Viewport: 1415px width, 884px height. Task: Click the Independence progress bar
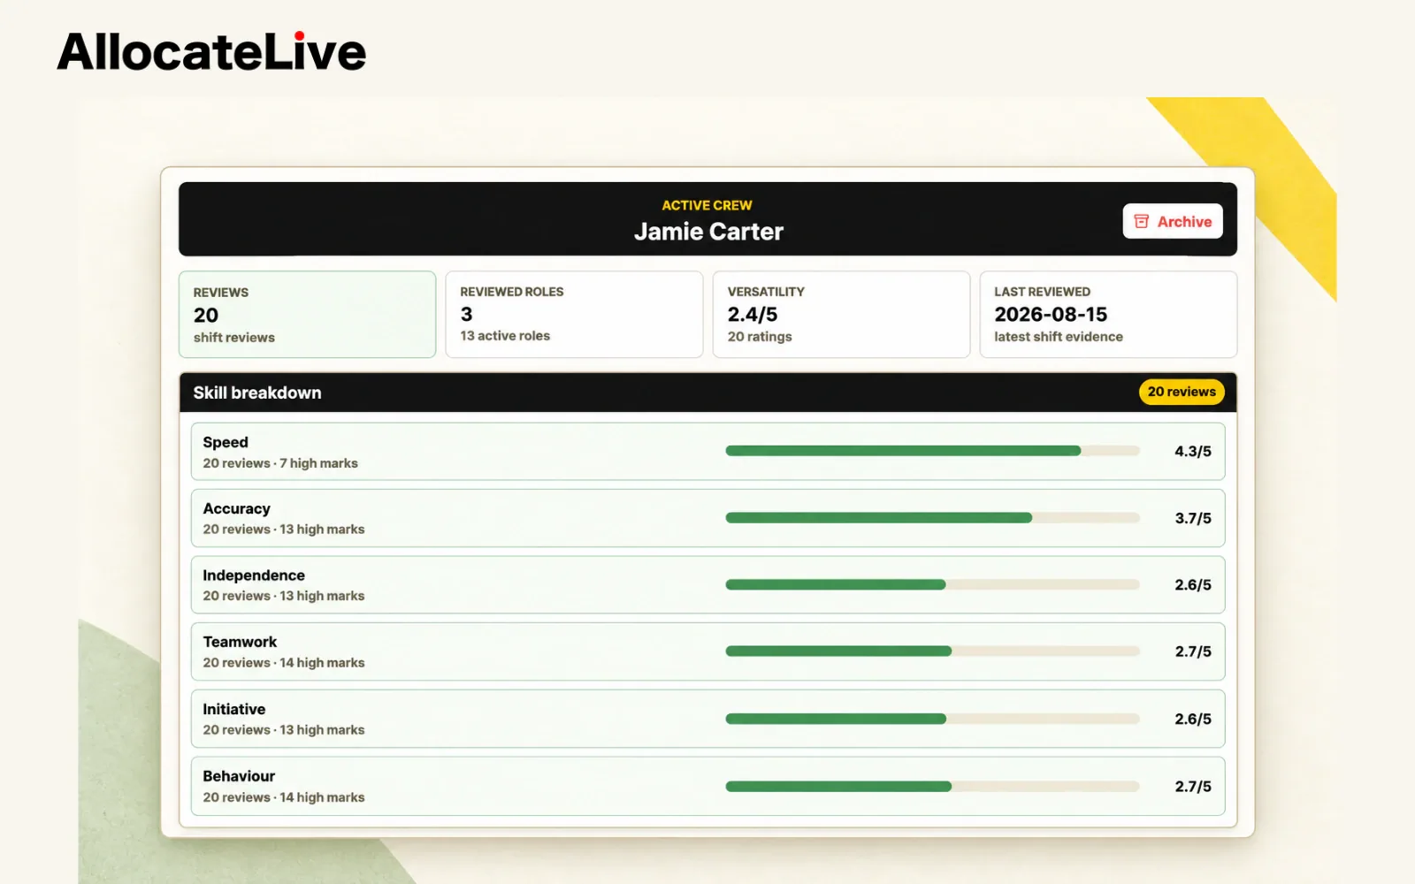(932, 584)
